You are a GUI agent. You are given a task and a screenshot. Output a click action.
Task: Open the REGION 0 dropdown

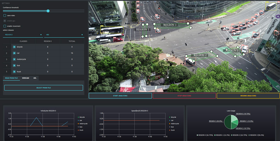[x=23, y=35]
